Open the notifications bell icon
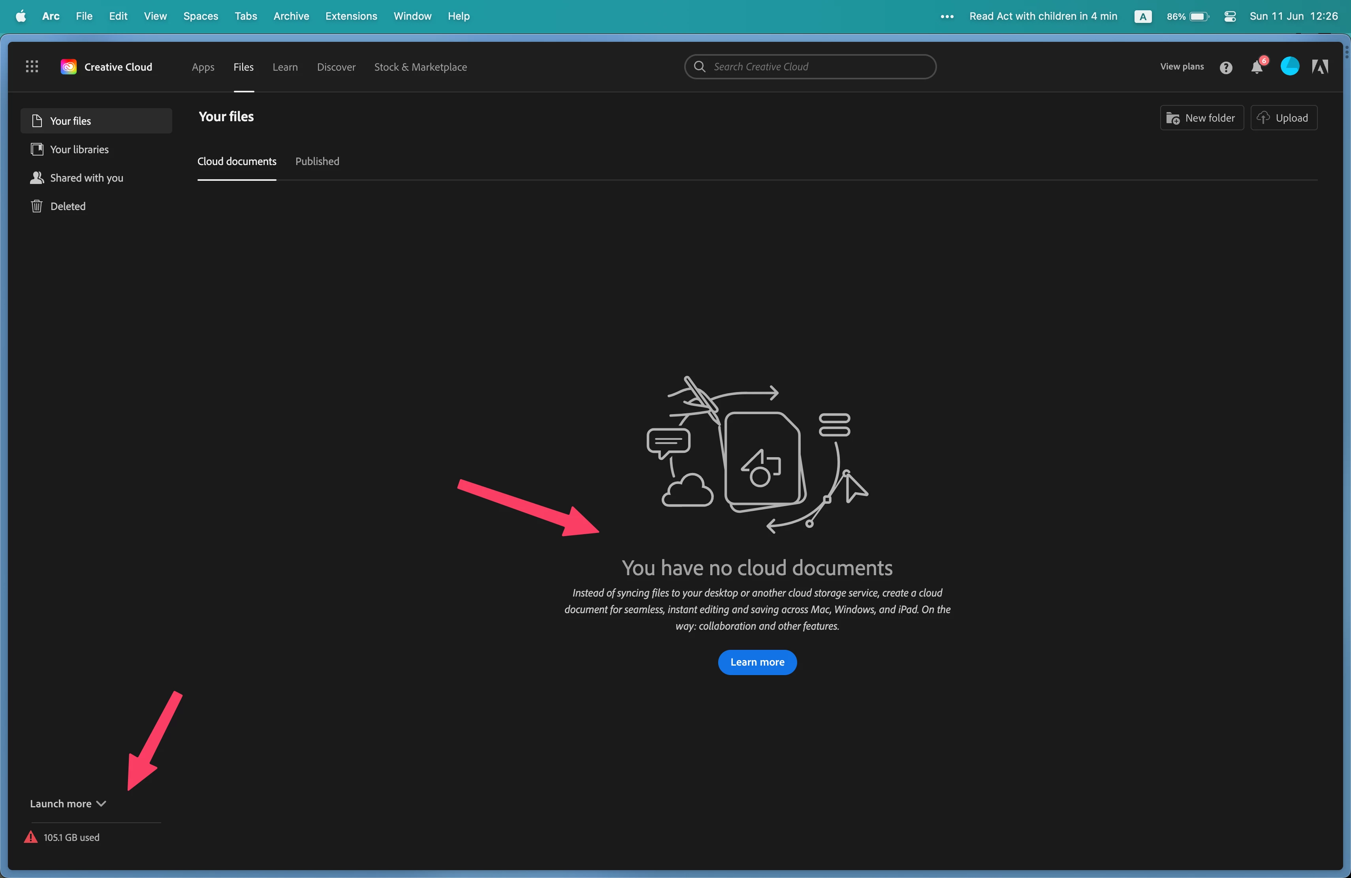This screenshot has width=1351, height=878. 1256,68
